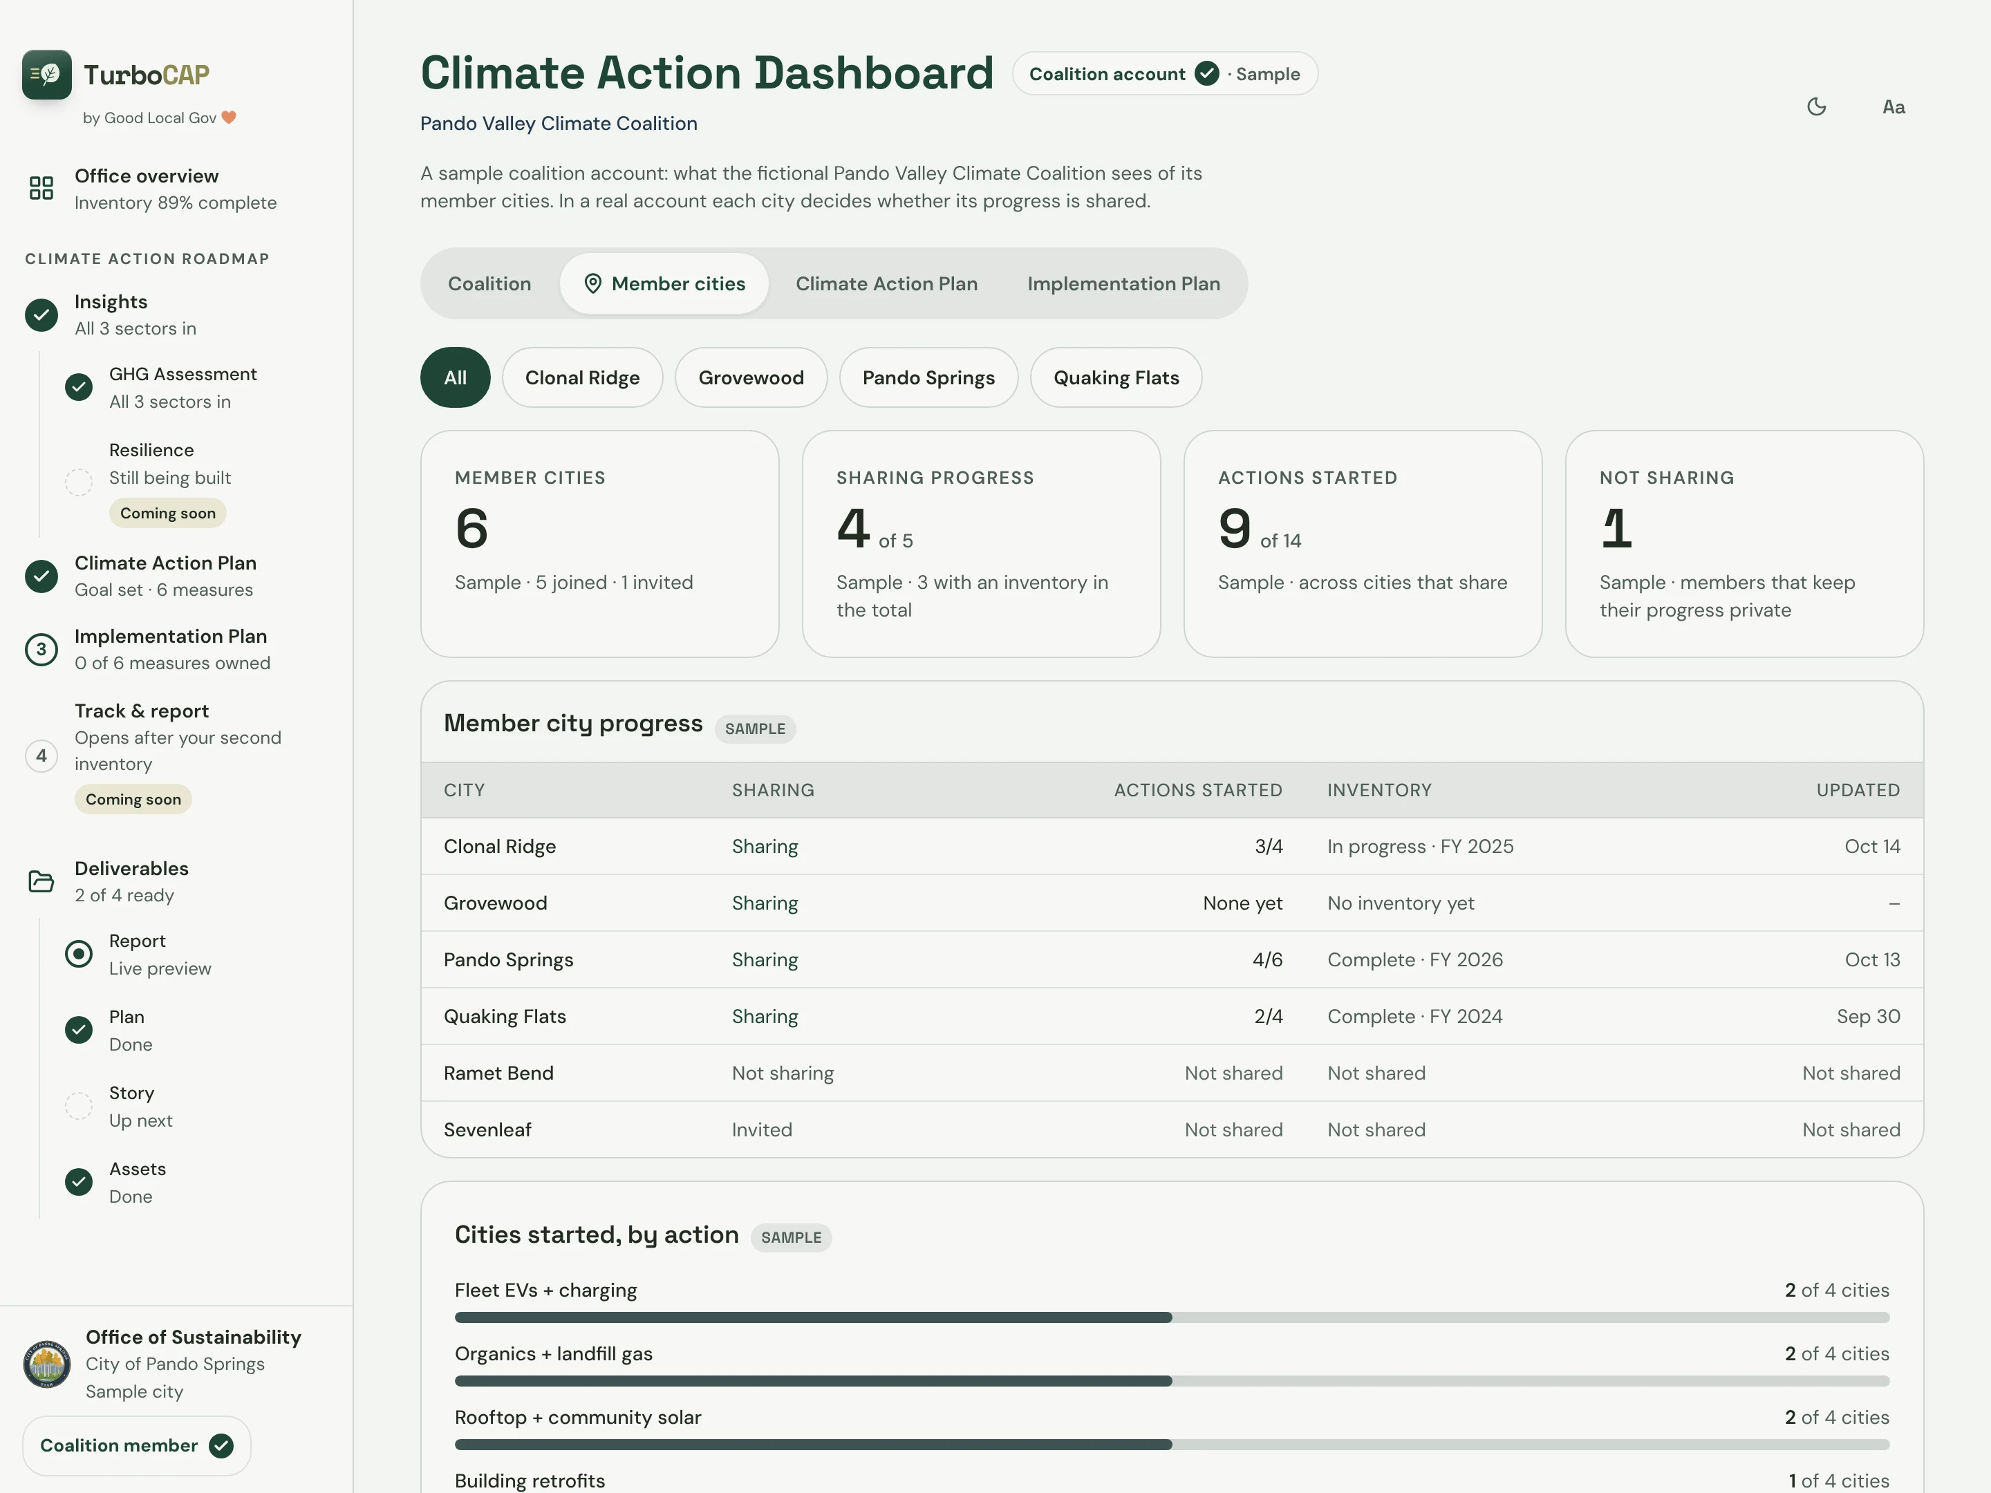The width and height of the screenshot is (1991, 1493).
Task: Switch to the Coalition tab
Action: [489, 283]
